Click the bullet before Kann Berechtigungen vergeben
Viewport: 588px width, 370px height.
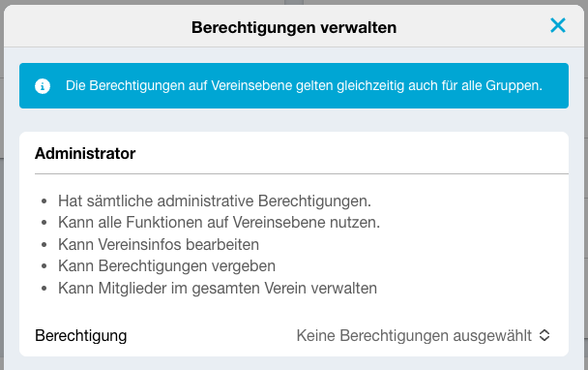point(44,266)
